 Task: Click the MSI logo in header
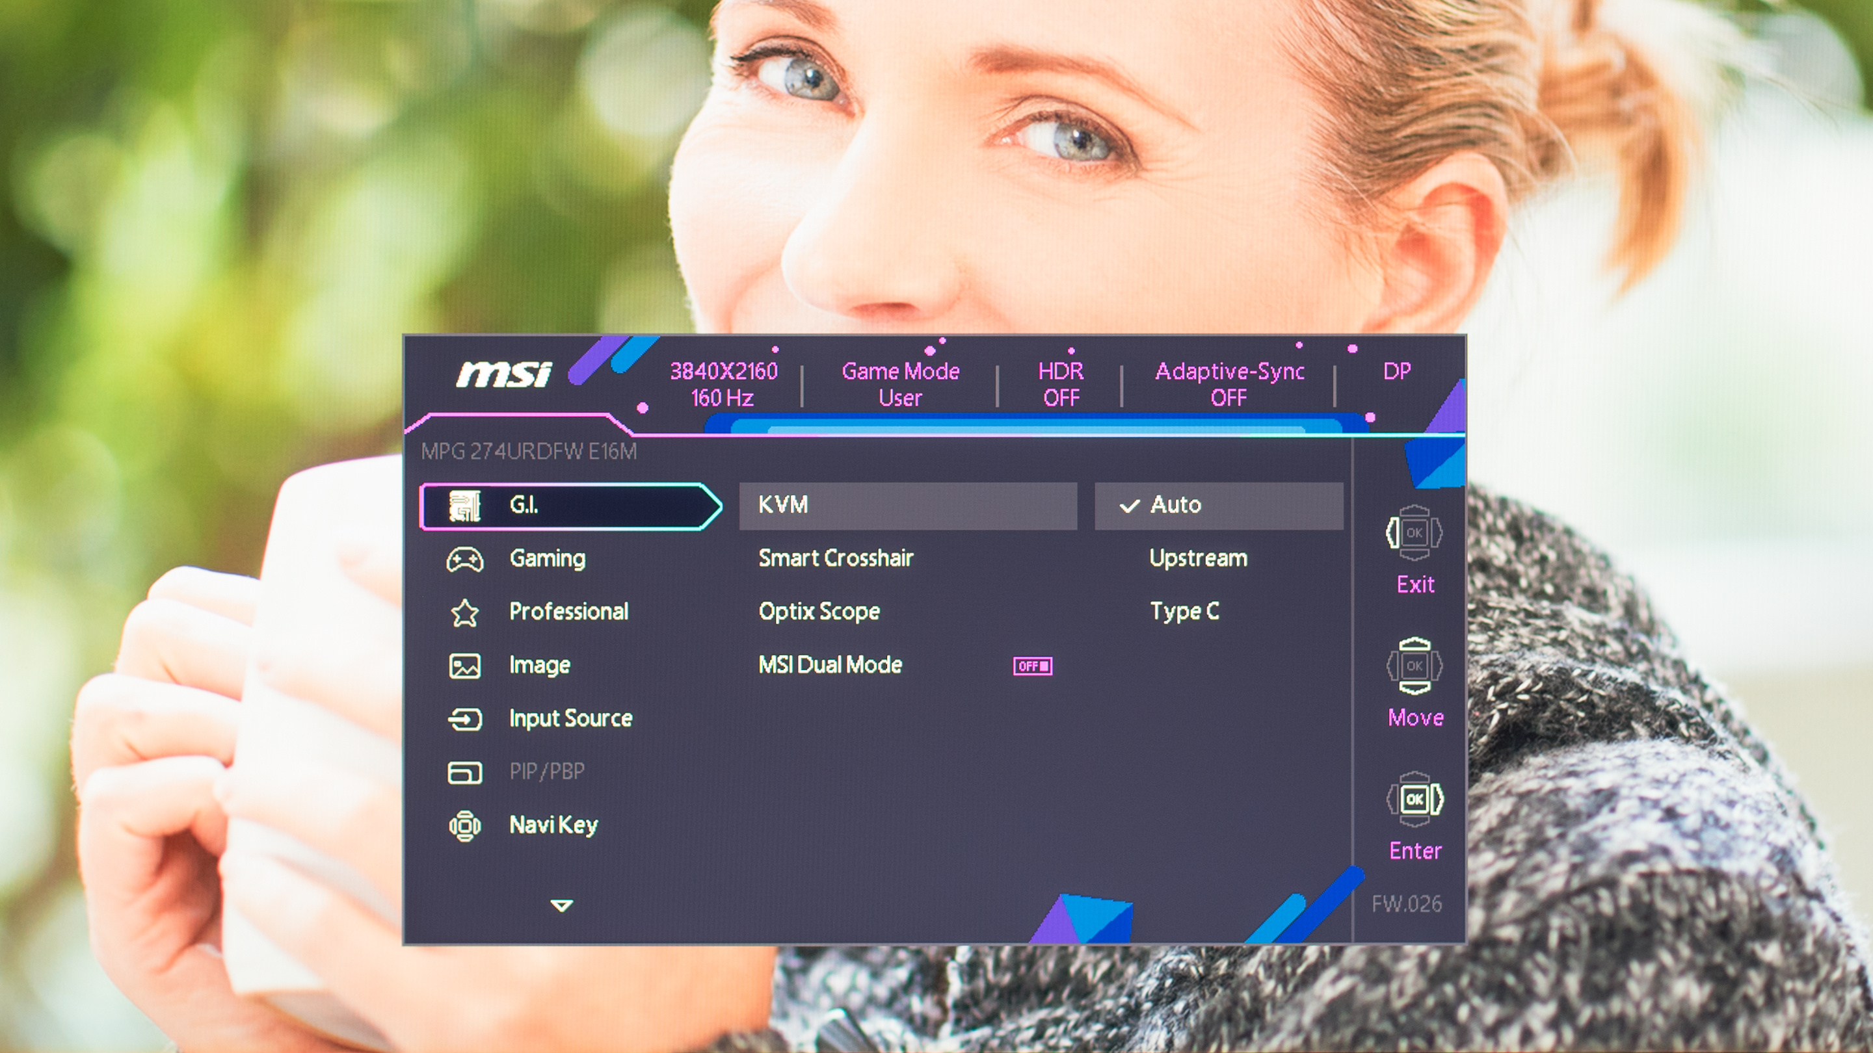tap(504, 374)
